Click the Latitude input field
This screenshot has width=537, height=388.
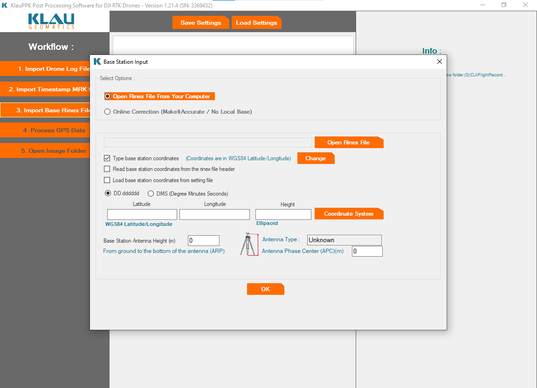coord(142,215)
